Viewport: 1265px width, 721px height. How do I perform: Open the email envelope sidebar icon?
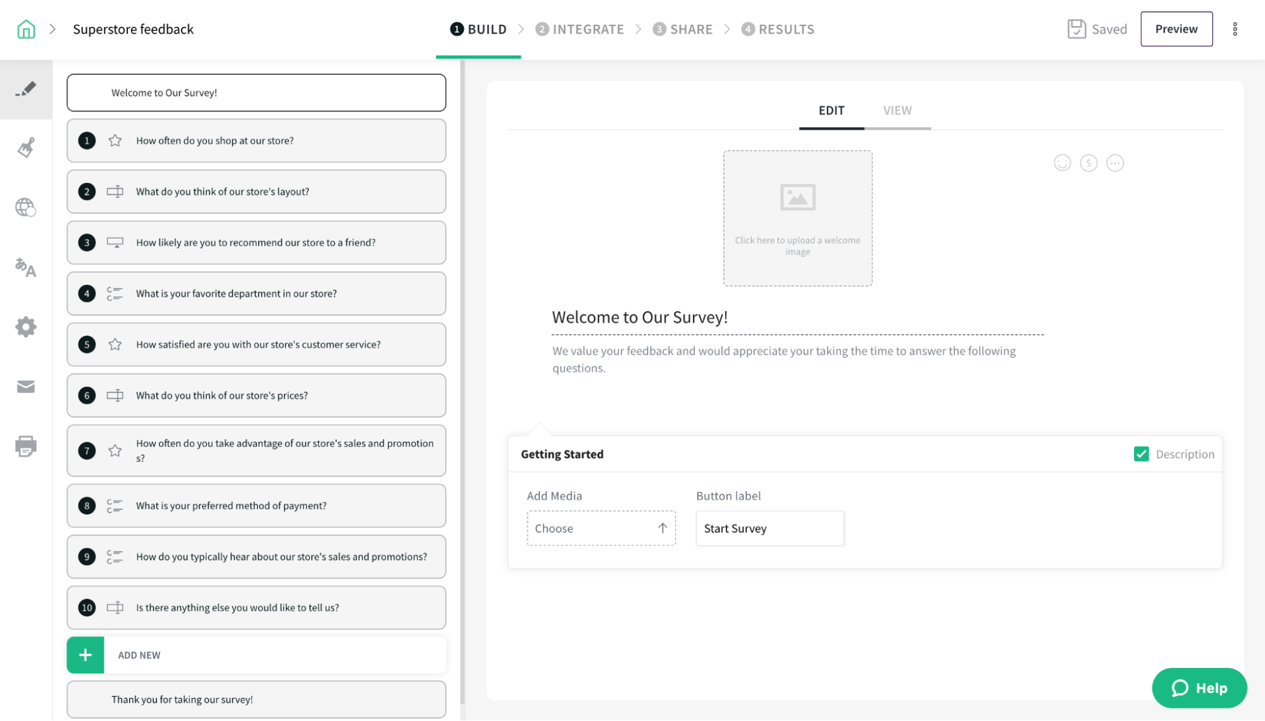[26, 387]
